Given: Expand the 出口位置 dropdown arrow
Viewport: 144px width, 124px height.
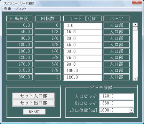Looking at the screenshot, I should 132,110.
